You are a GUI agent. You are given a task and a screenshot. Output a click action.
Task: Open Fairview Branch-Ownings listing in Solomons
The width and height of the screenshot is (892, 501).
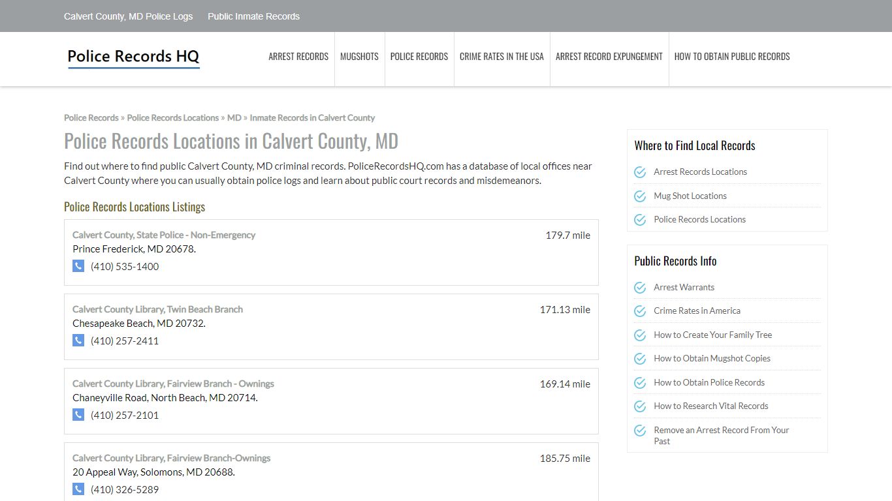(x=171, y=458)
